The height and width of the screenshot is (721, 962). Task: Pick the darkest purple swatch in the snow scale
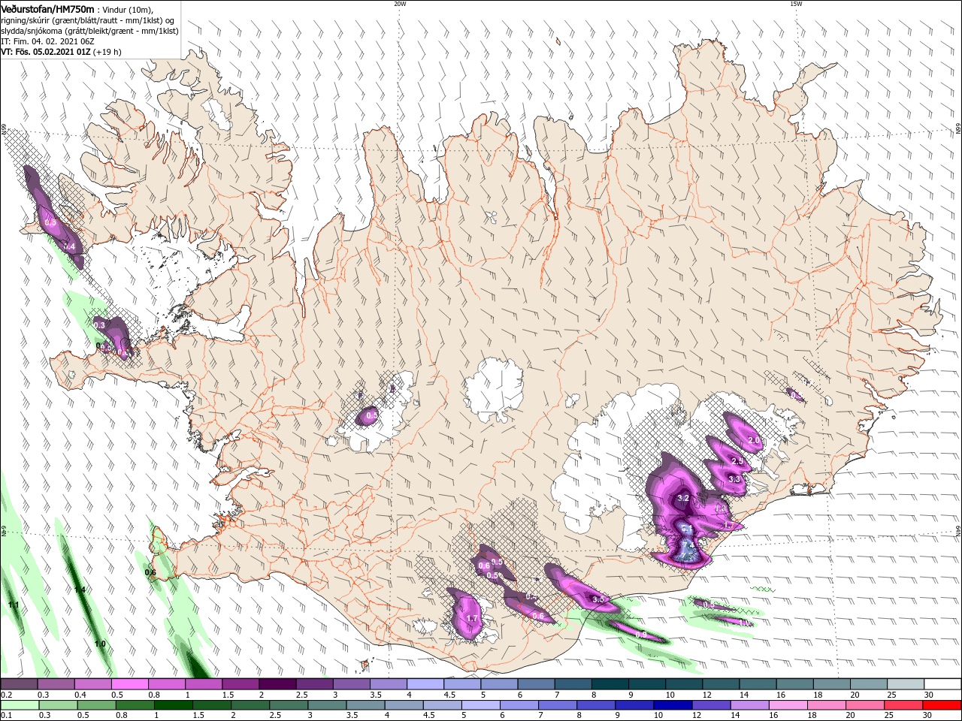(x=277, y=684)
